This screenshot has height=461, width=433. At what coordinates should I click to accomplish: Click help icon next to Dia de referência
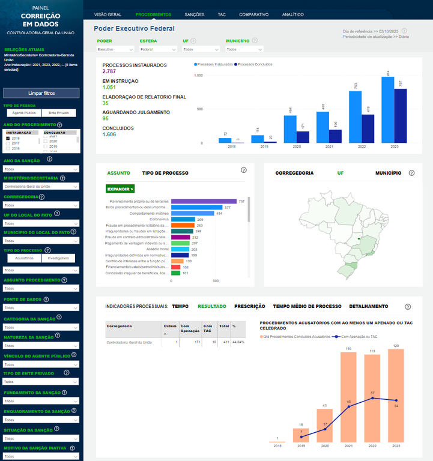(x=404, y=31)
